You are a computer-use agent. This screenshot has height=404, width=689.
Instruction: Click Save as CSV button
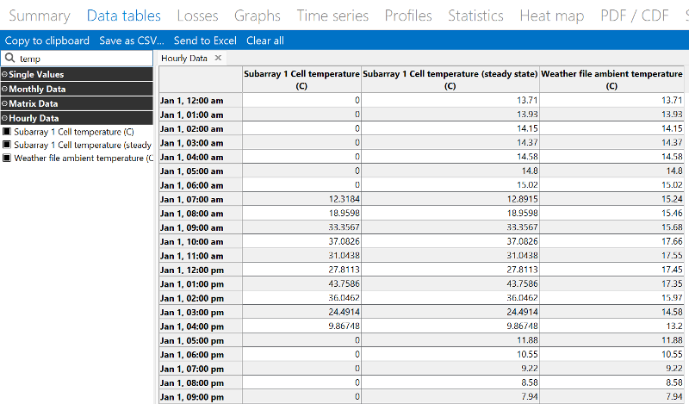[x=131, y=40]
